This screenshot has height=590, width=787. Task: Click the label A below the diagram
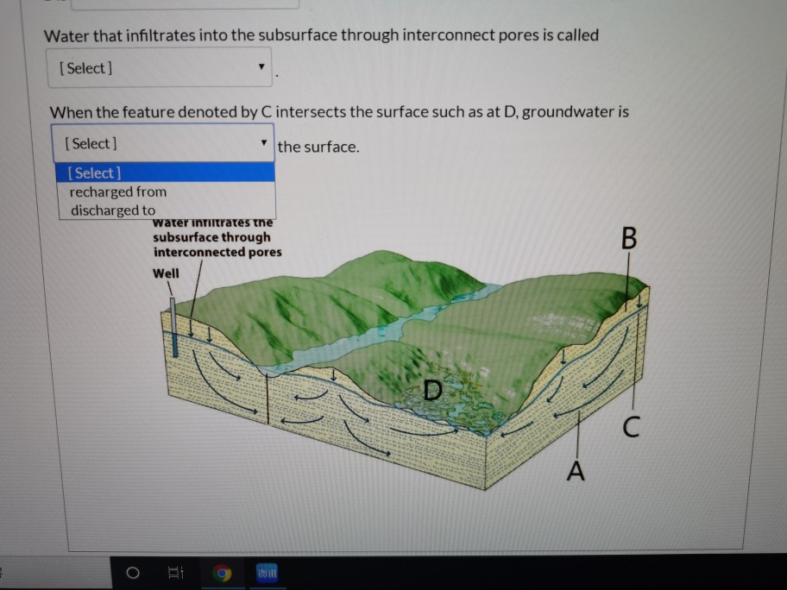click(576, 471)
